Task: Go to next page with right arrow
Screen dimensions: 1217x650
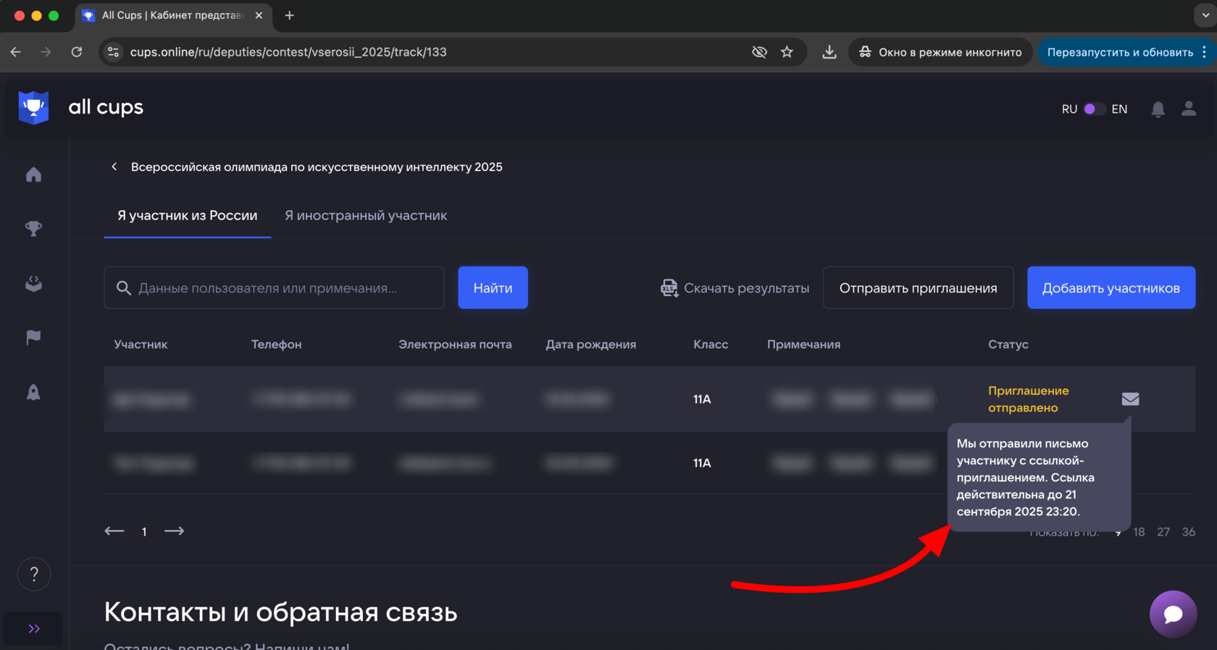Action: [x=174, y=531]
